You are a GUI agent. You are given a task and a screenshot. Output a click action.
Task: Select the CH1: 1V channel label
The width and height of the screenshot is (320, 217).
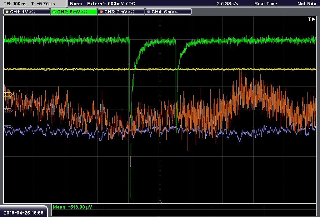pyautogui.click(x=27, y=12)
